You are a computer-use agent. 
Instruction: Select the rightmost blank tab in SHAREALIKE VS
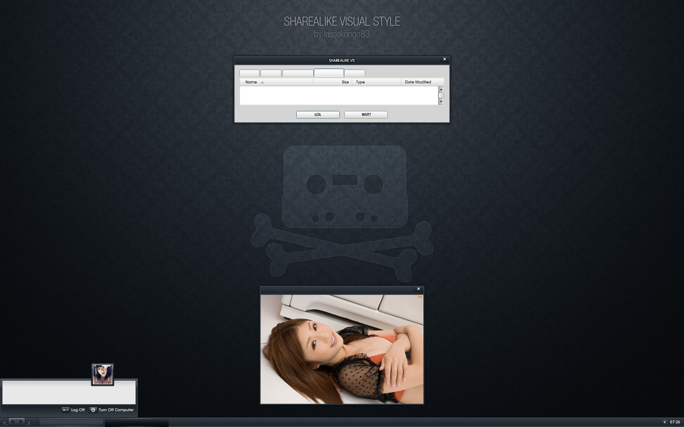pyautogui.click(x=355, y=73)
